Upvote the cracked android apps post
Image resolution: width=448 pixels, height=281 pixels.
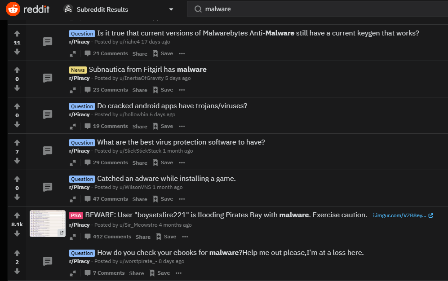click(17, 106)
